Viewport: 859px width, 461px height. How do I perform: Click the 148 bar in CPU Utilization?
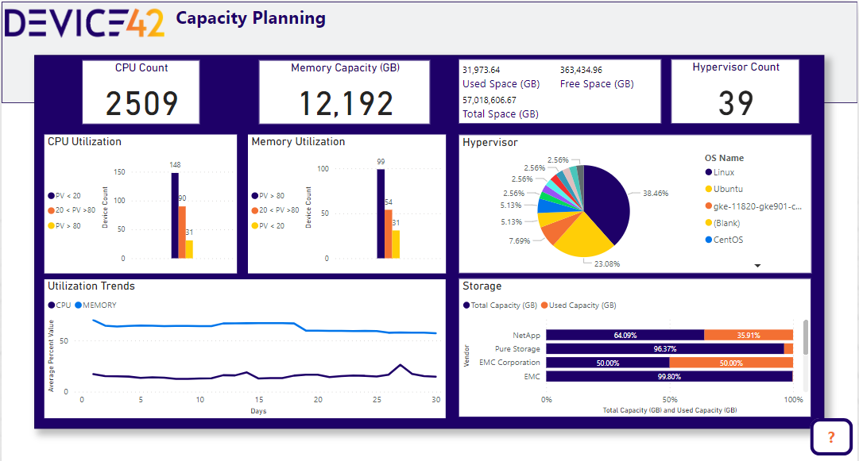coord(175,216)
